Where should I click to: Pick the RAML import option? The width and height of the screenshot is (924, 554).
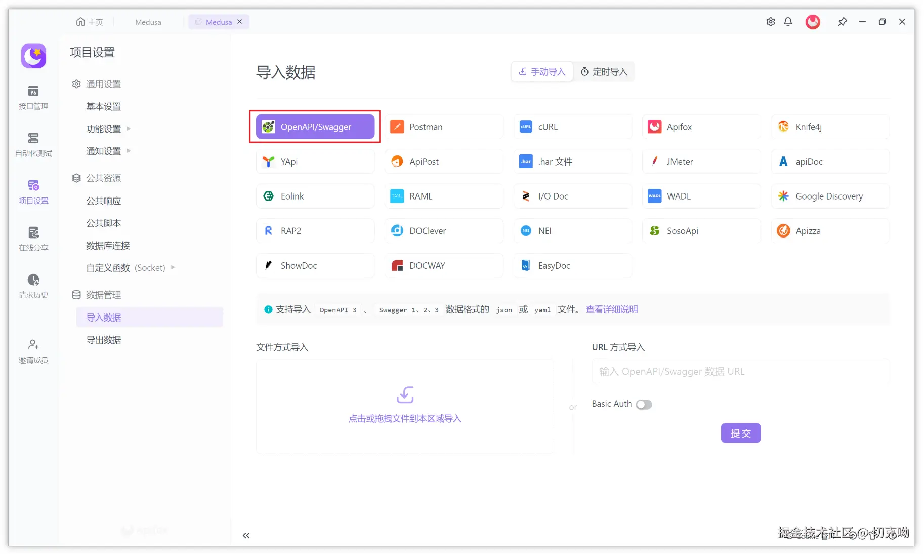click(x=444, y=196)
